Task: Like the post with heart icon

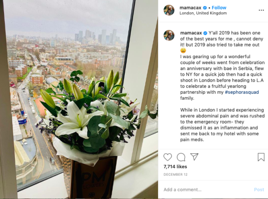Action: [168, 157]
